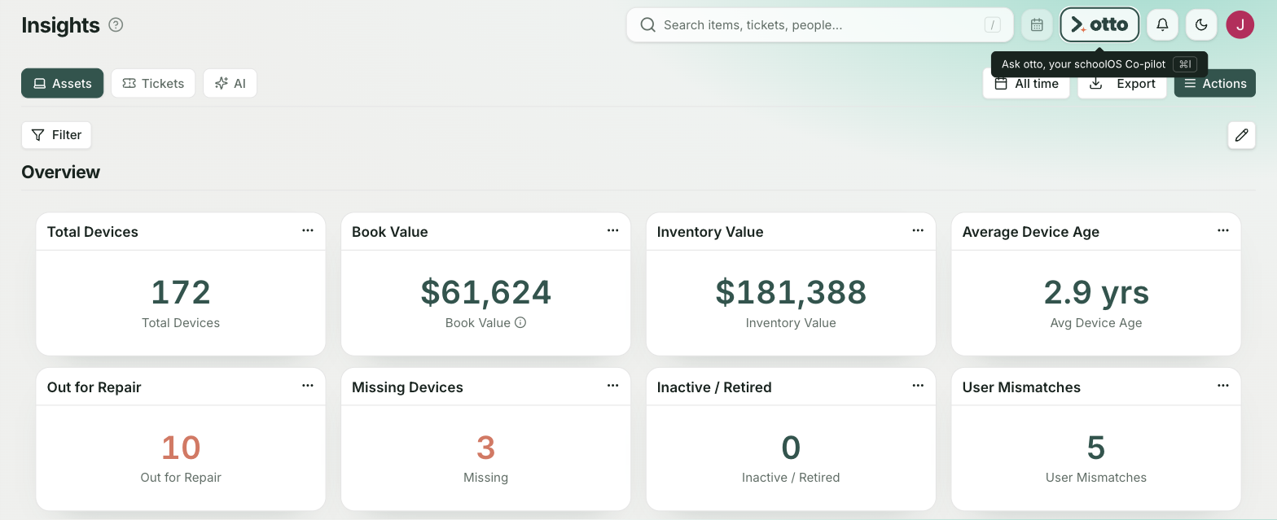
Task: Toggle dark mode with the moon icon
Action: [x=1201, y=25]
